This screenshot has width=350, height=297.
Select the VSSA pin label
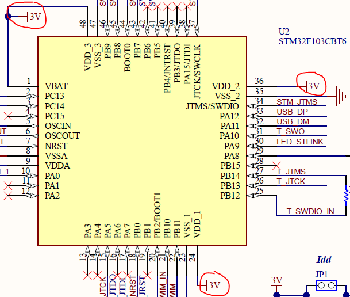click(x=56, y=156)
